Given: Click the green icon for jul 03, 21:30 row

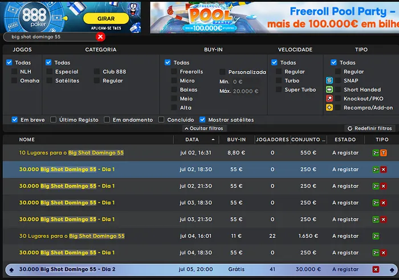Looking at the screenshot, I should [x=376, y=220].
